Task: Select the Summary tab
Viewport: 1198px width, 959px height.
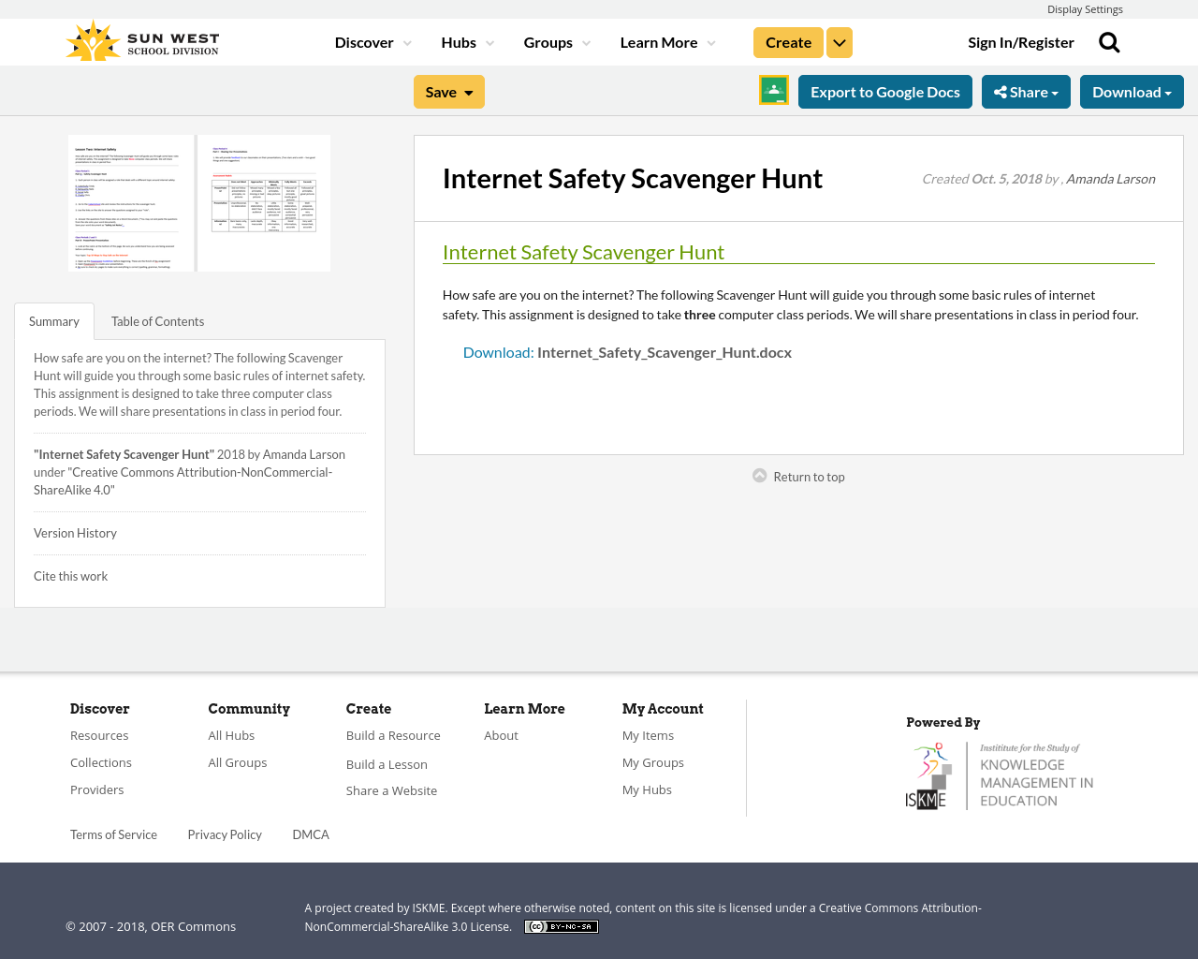Action: (x=54, y=321)
